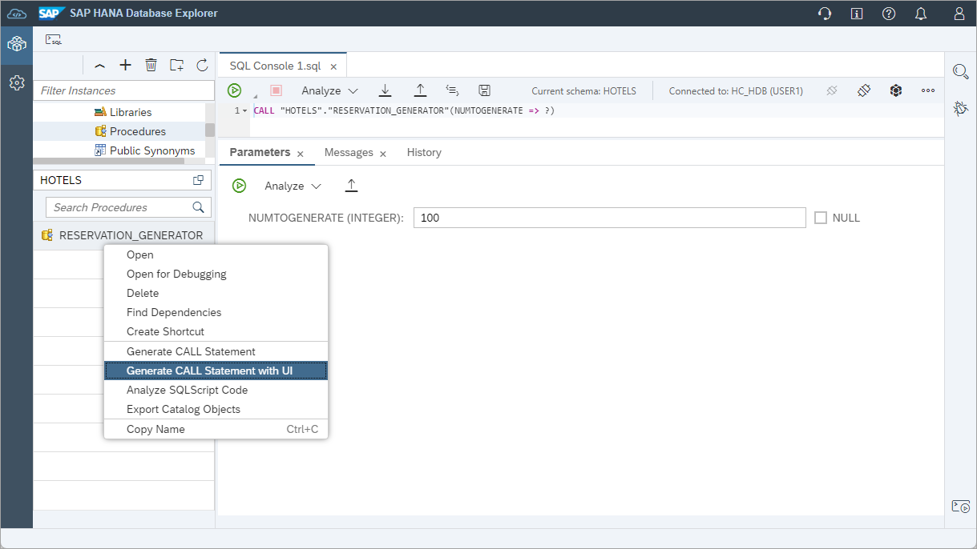Screen dimensions: 977x549
Task: Click the add folder group icon
Action: pos(176,66)
